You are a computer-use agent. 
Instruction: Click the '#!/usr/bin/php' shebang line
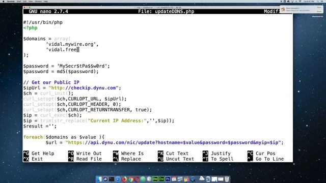43,22
